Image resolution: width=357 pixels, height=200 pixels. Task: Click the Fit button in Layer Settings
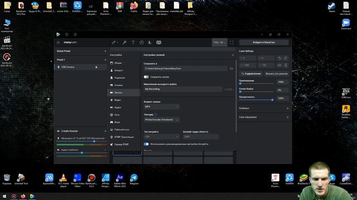[x=277, y=74]
